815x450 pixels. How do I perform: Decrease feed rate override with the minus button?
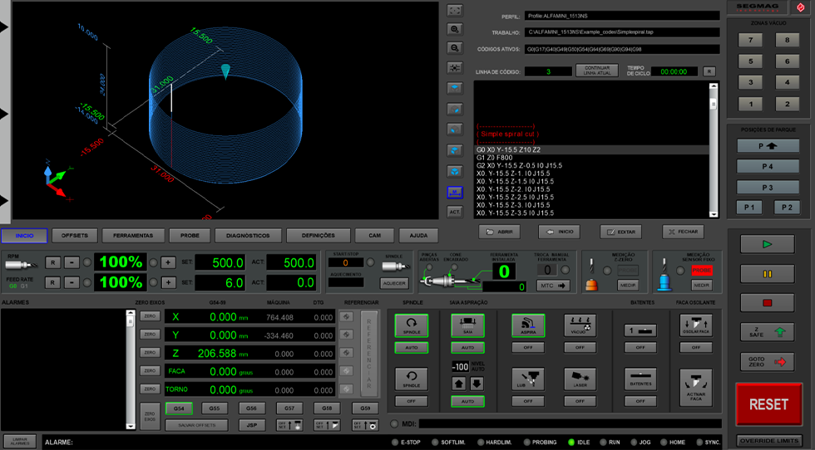pos(72,283)
